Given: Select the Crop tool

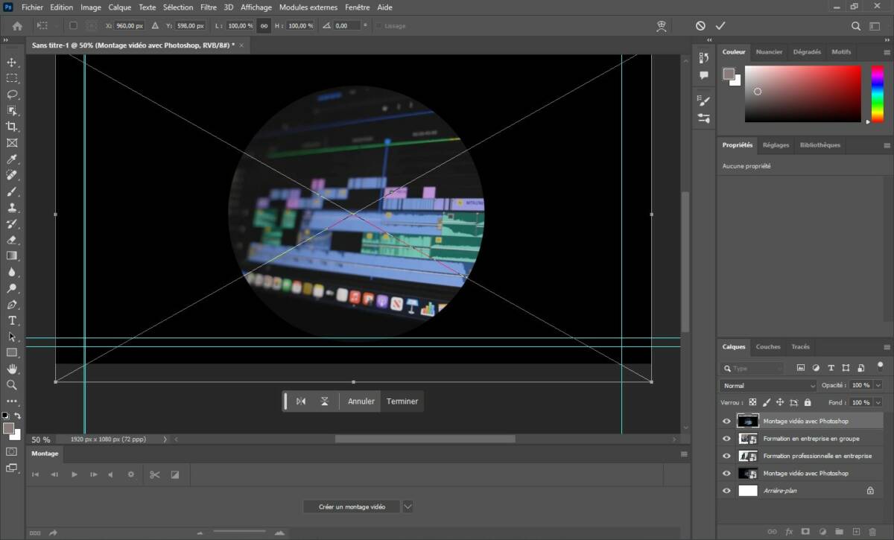Looking at the screenshot, I should click(12, 126).
